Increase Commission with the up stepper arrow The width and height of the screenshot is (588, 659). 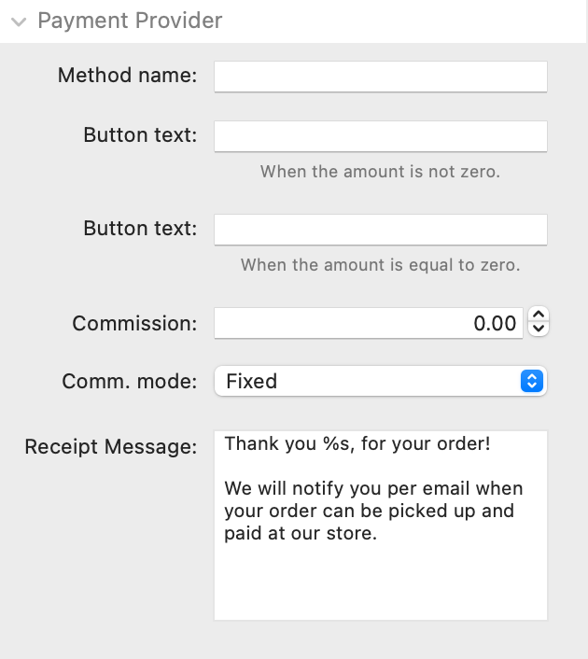[x=539, y=315]
